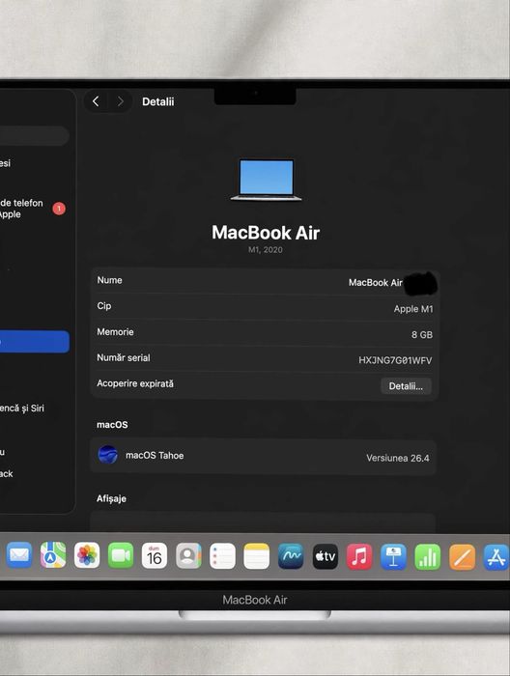Viewport: 510px width, 676px height.
Task: Launch Music from the Dock
Action: 359,556
